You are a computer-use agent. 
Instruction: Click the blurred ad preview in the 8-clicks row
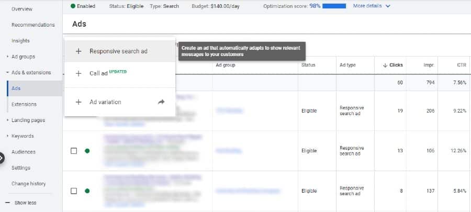[x=153, y=191]
